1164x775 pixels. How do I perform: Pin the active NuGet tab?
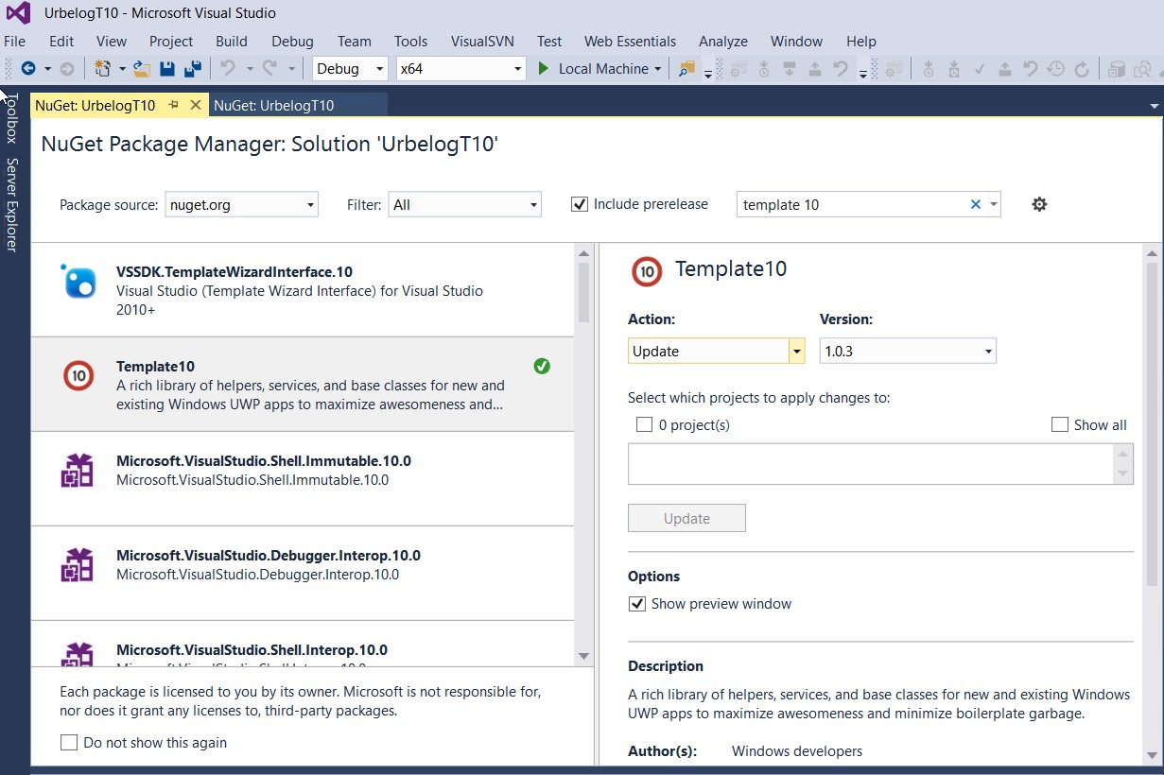[173, 105]
